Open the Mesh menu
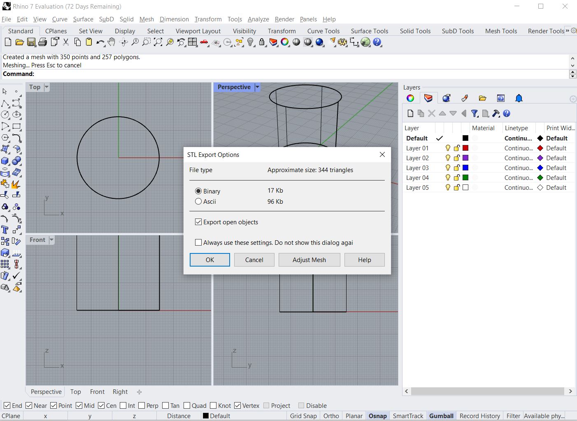577x421 pixels. [147, 19]
